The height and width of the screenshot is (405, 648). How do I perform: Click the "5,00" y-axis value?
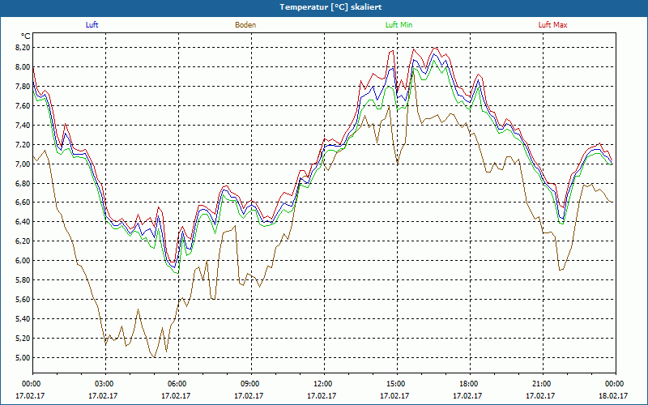[x=23, y=358]
